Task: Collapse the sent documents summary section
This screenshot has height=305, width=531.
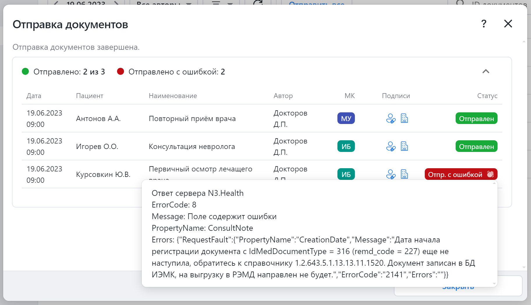Action: pyautogui.click(x=486, y=71)
